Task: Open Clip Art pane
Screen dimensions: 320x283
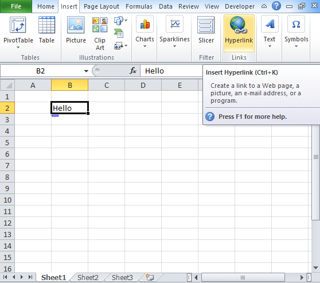Action: click(x=100, y=33)
